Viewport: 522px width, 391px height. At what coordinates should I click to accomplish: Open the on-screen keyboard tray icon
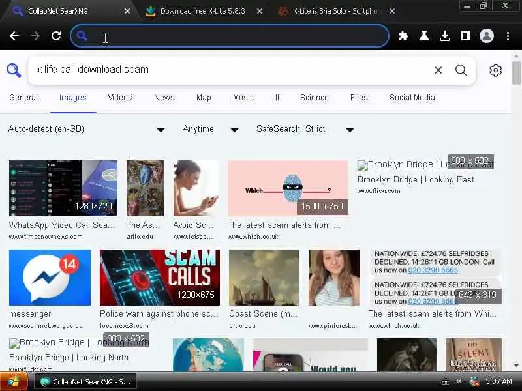tap(445, 382)
